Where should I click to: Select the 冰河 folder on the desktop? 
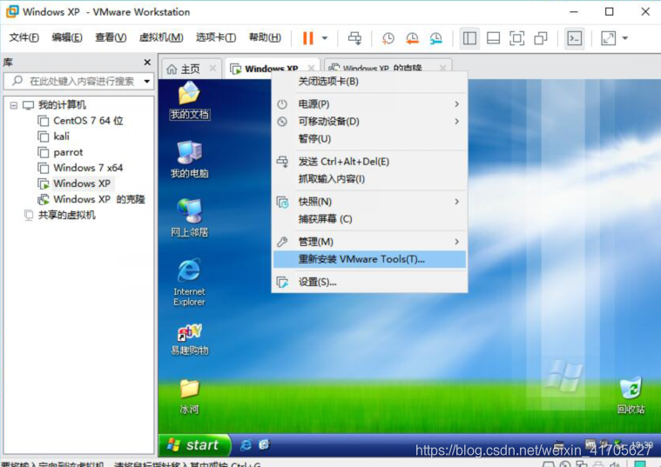(189, 397)
